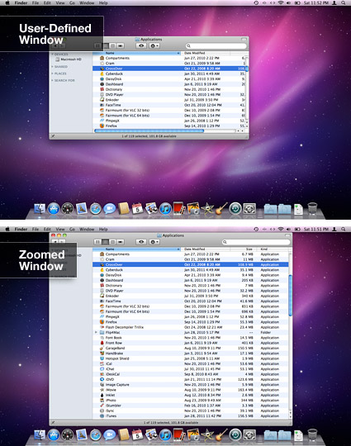Open iCal from dock below Zoomed window
This screenshot has width=351, height=446.
coord(137,435)
